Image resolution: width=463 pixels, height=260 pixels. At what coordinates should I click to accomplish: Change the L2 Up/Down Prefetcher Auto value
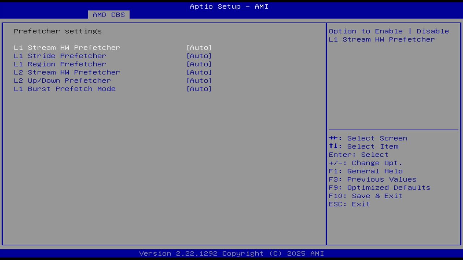point(199,81)
